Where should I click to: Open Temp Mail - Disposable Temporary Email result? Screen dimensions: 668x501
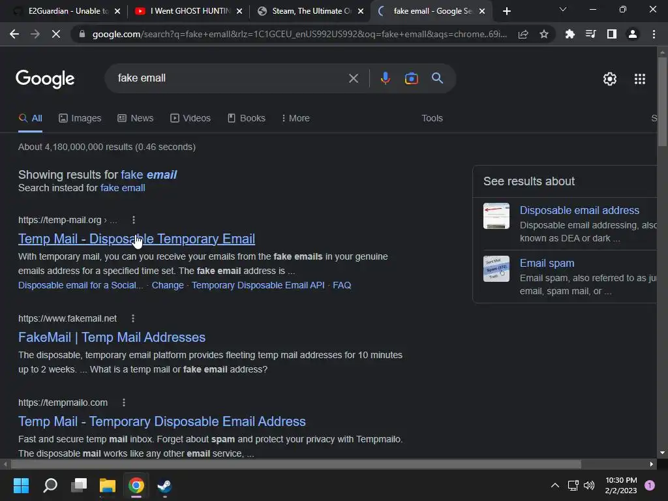136,239
